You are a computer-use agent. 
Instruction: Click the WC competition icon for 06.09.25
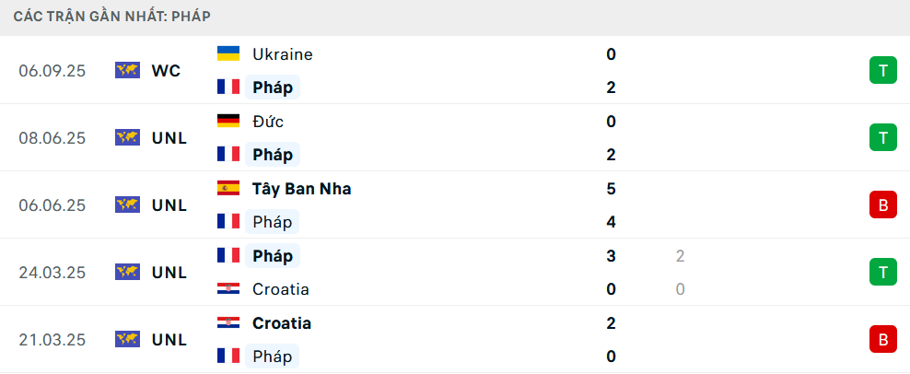point(127,70)
